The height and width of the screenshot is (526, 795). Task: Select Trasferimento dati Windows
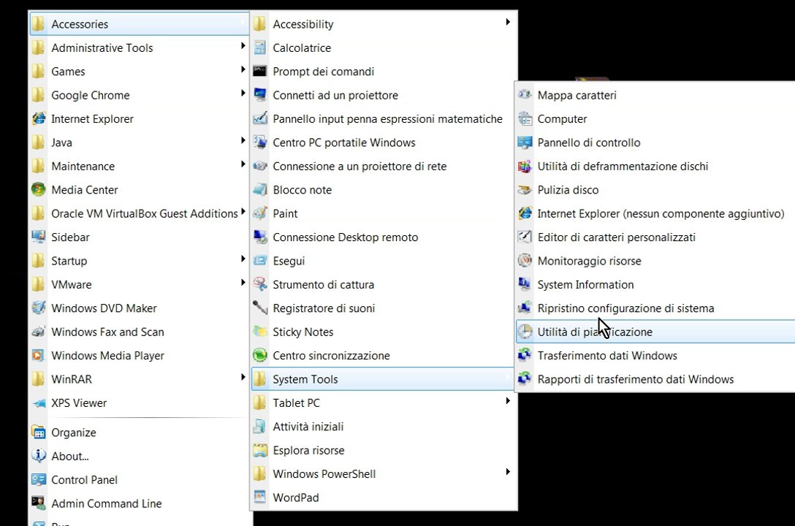[x=655, y=355]
